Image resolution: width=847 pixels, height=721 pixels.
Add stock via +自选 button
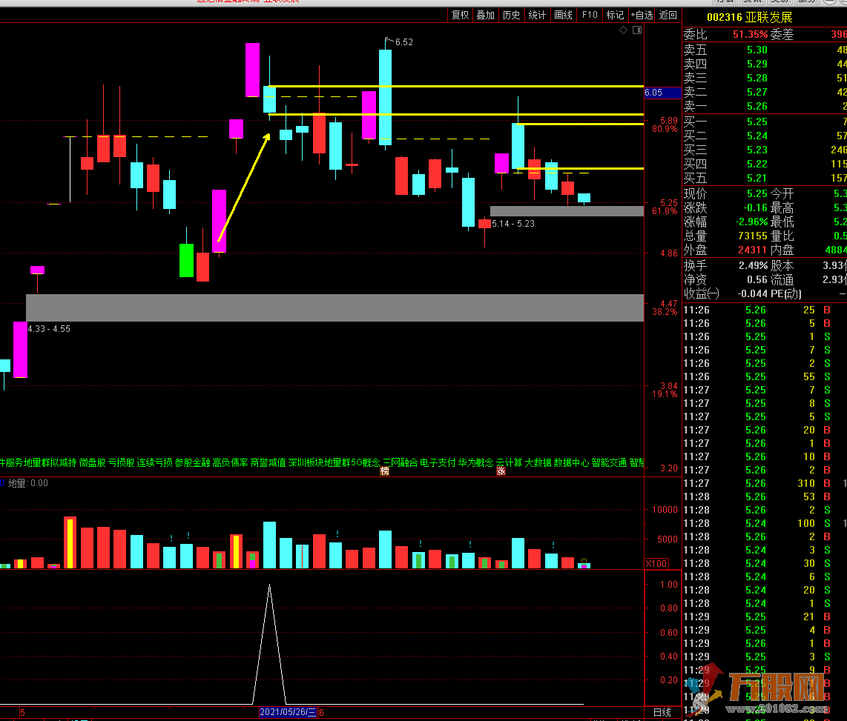click(642, 15)
